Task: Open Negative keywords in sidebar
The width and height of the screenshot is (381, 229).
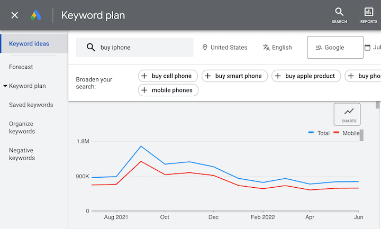Action: click(x=22, y=154)
